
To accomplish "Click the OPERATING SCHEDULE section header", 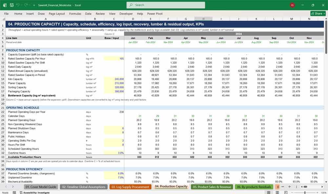I will point(23,108).
